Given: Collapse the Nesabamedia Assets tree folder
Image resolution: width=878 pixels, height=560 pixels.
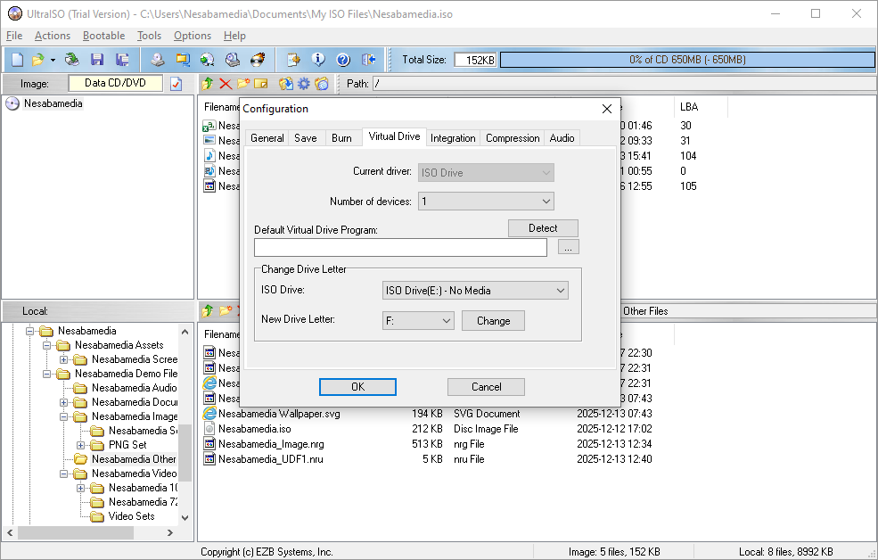Looking at the screenshot, I should (47, 345).
